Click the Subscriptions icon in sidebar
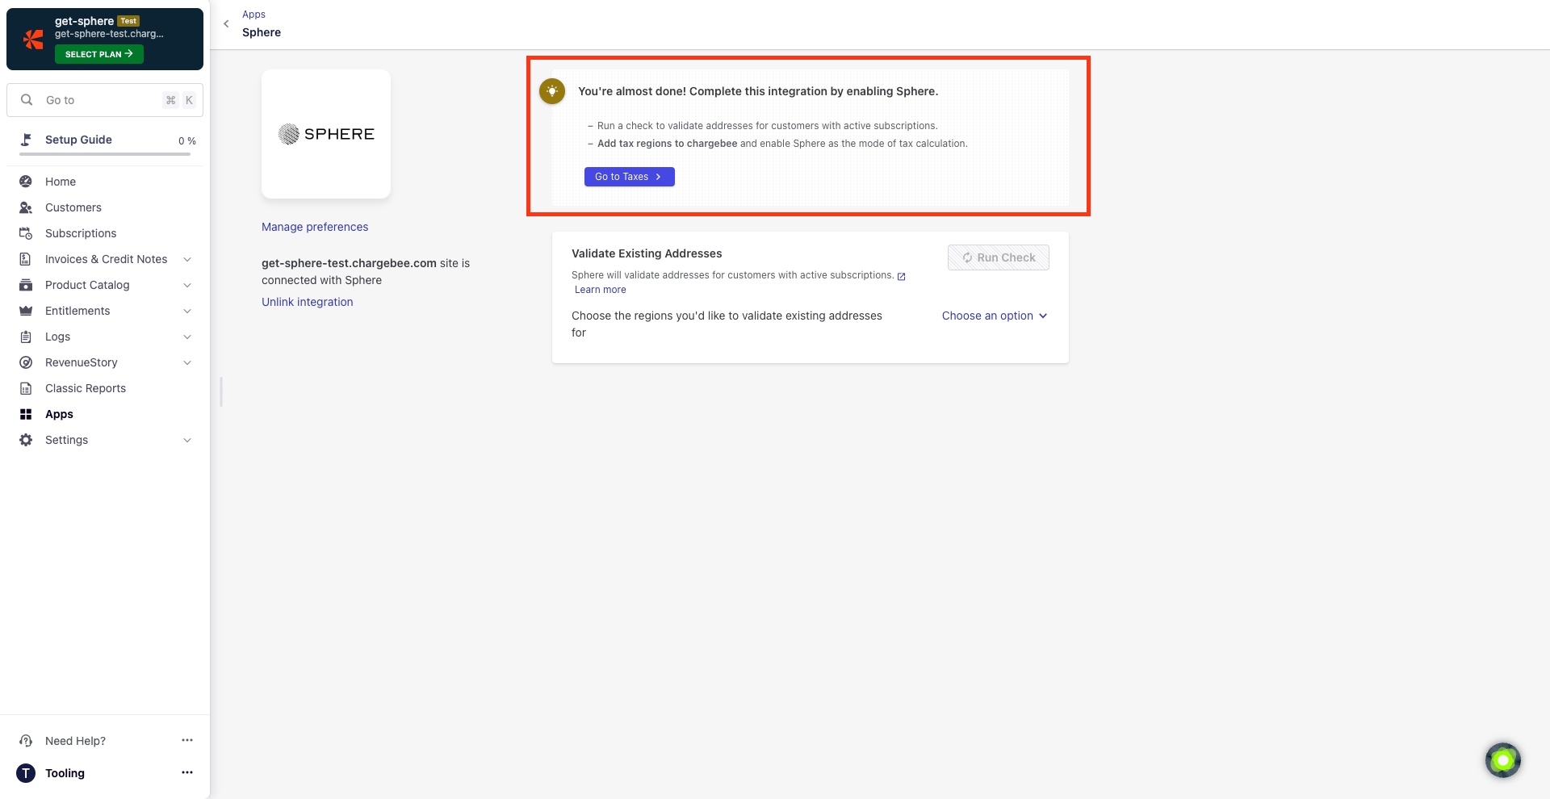The height and width of the screenshot is (799, 1550). 26,233
